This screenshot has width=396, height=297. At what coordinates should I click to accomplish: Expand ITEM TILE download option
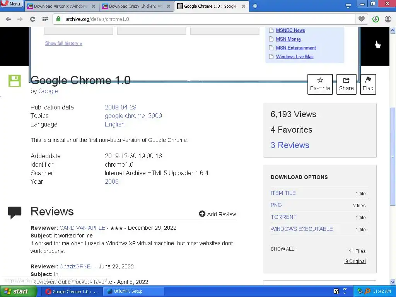(283, 193)
